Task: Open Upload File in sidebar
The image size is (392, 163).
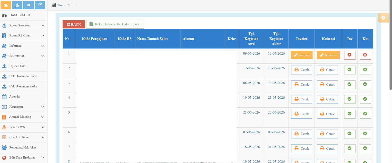Action: [x=24, y=66]
